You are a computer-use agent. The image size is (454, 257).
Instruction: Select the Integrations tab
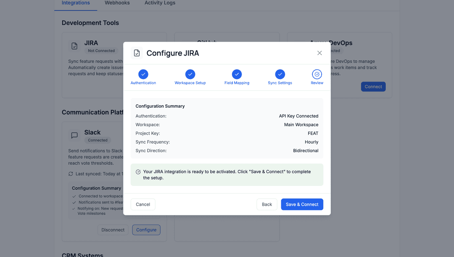pos(75,3)
